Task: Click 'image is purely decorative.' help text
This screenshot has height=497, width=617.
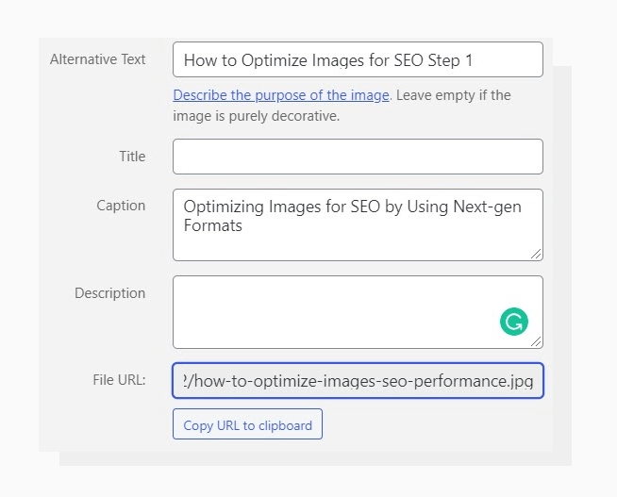Action: [x=257, y=116]
